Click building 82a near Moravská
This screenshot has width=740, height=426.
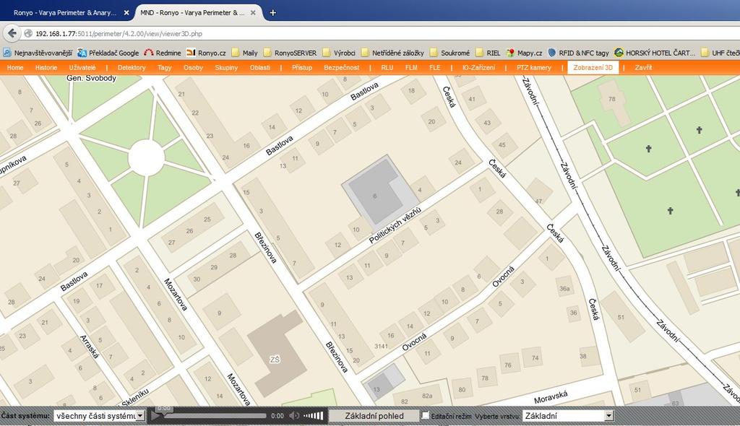pos(426,396)
